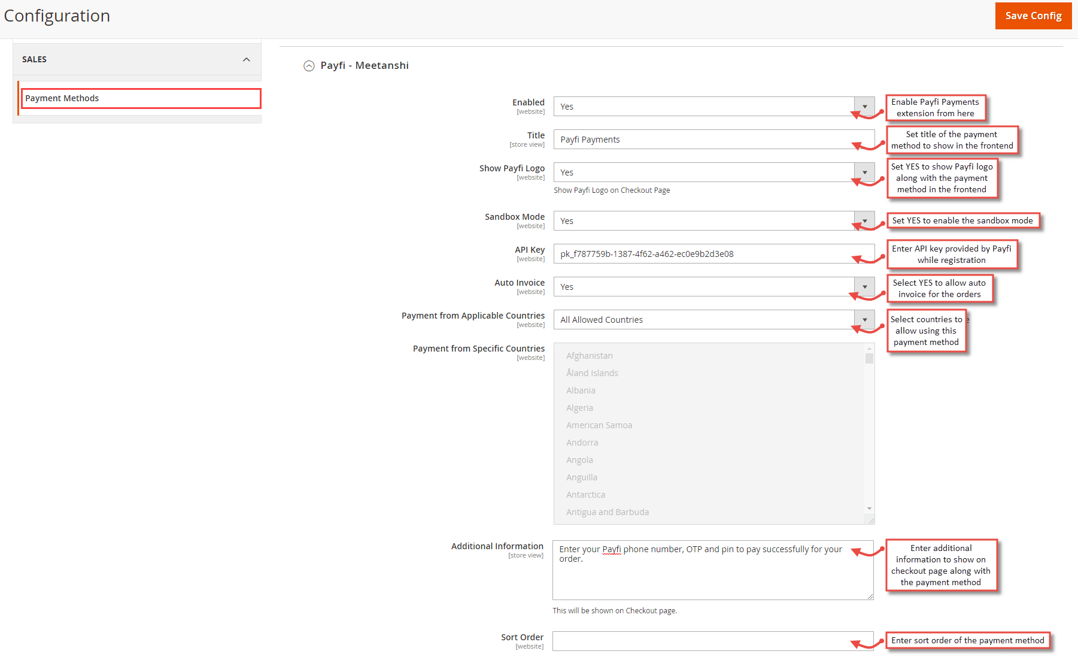
Task: Collapse the Payfi - Meetanshi section
Action: (x=309, y=66)
